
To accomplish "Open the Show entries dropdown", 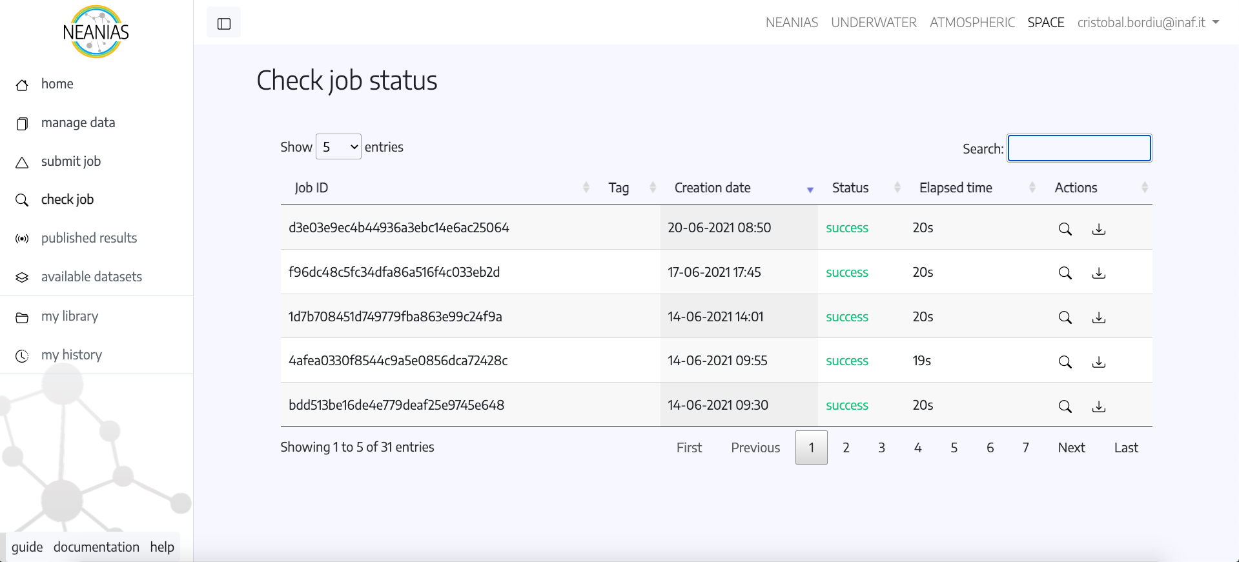I will [338, 147].
